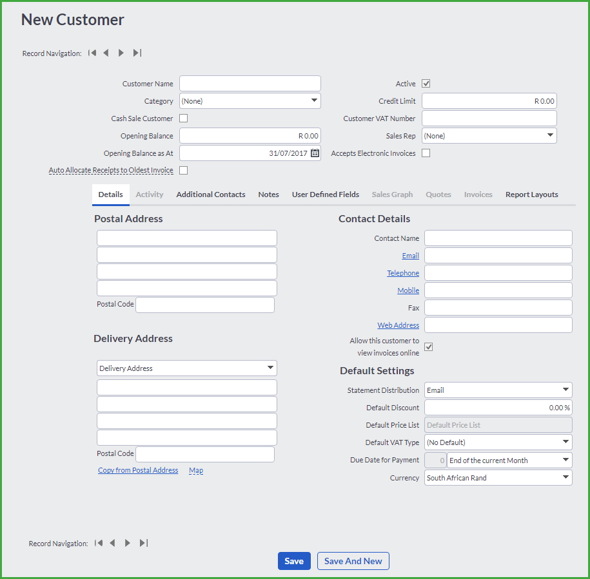Go to next record in bottom navigation

point(128,543)
